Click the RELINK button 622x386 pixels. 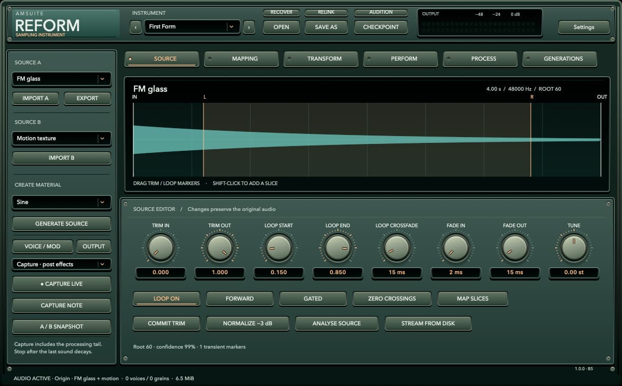326,12
